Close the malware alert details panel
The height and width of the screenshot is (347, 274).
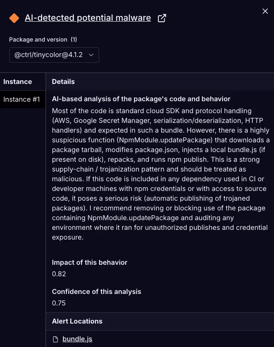coord(265,11)
